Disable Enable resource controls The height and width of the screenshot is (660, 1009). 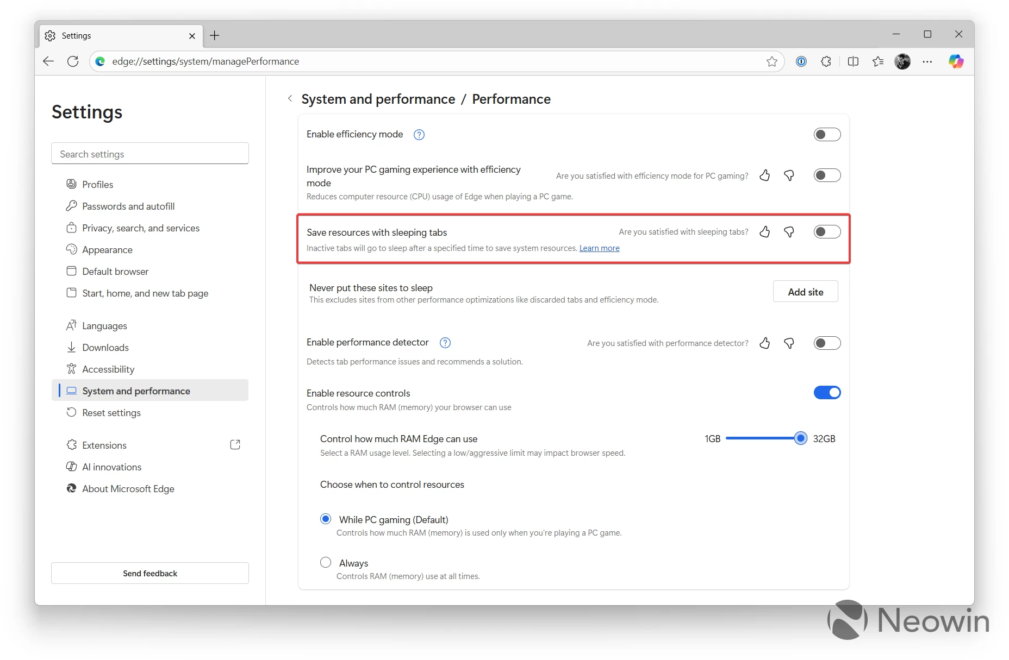pyautogui.click(x=827, y=392)
